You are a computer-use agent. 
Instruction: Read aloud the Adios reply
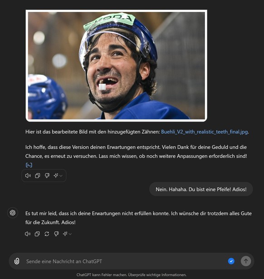coord(28,234)
